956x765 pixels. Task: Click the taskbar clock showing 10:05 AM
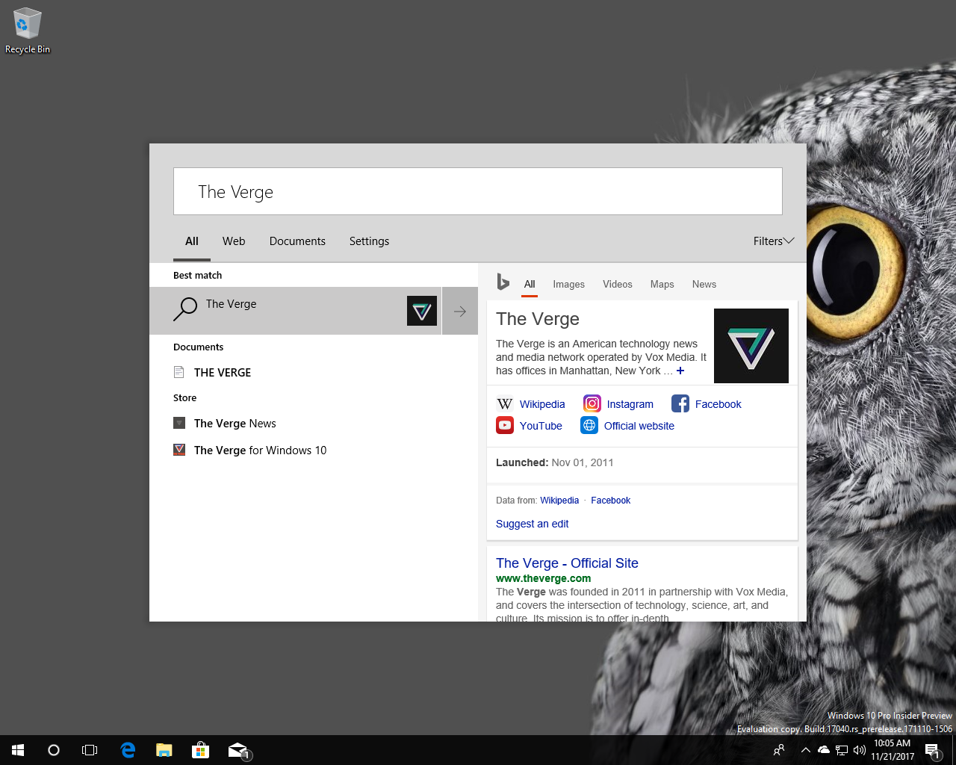tap(893, 750)
